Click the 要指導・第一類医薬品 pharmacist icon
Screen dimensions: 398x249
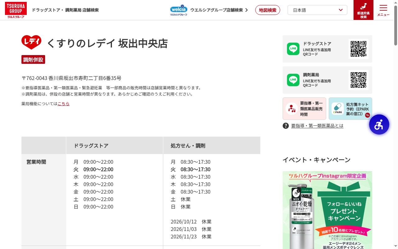pyautogui.click(x=292, y=109)
